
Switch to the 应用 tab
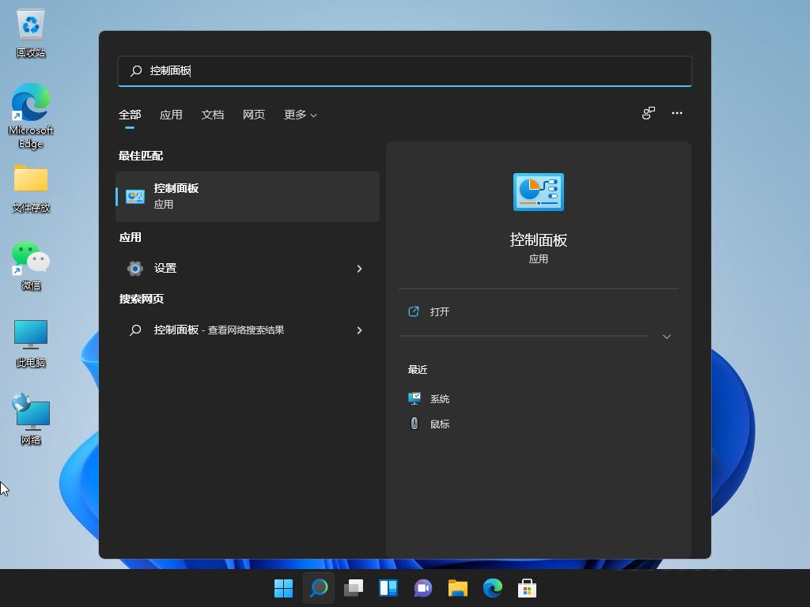171,115
